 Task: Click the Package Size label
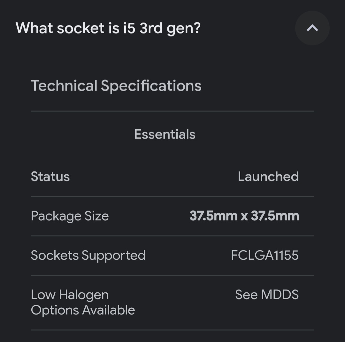(70, 216)
